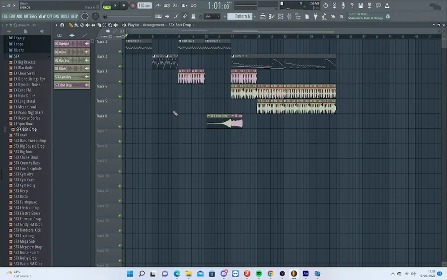This screenshot has width=447, height=280.
Task: Toggle the Playlist magnet snap icon
Action: [62, 25]
